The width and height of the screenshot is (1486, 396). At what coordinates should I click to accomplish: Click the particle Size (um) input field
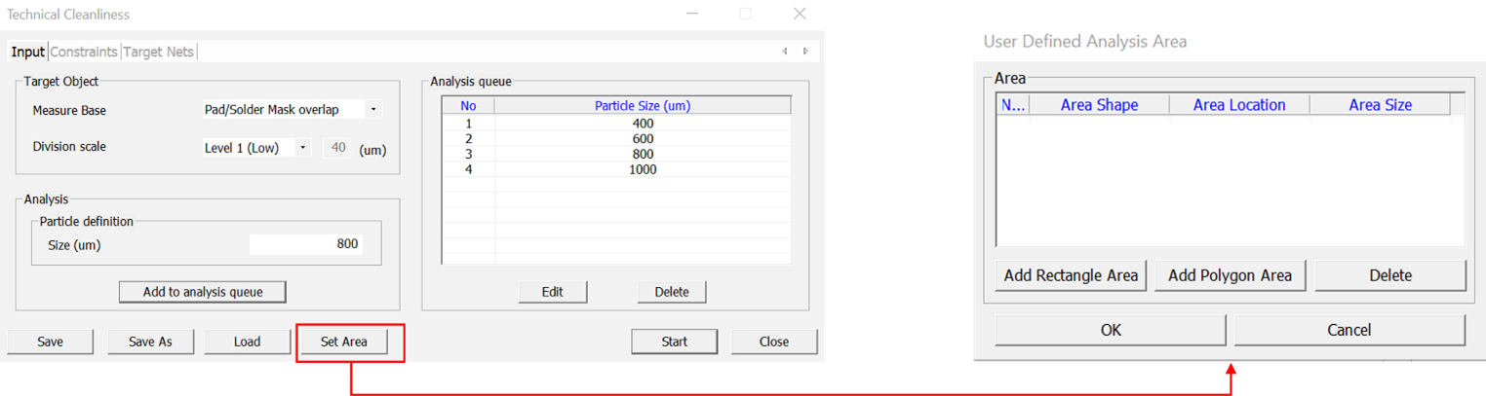(305, 244)
